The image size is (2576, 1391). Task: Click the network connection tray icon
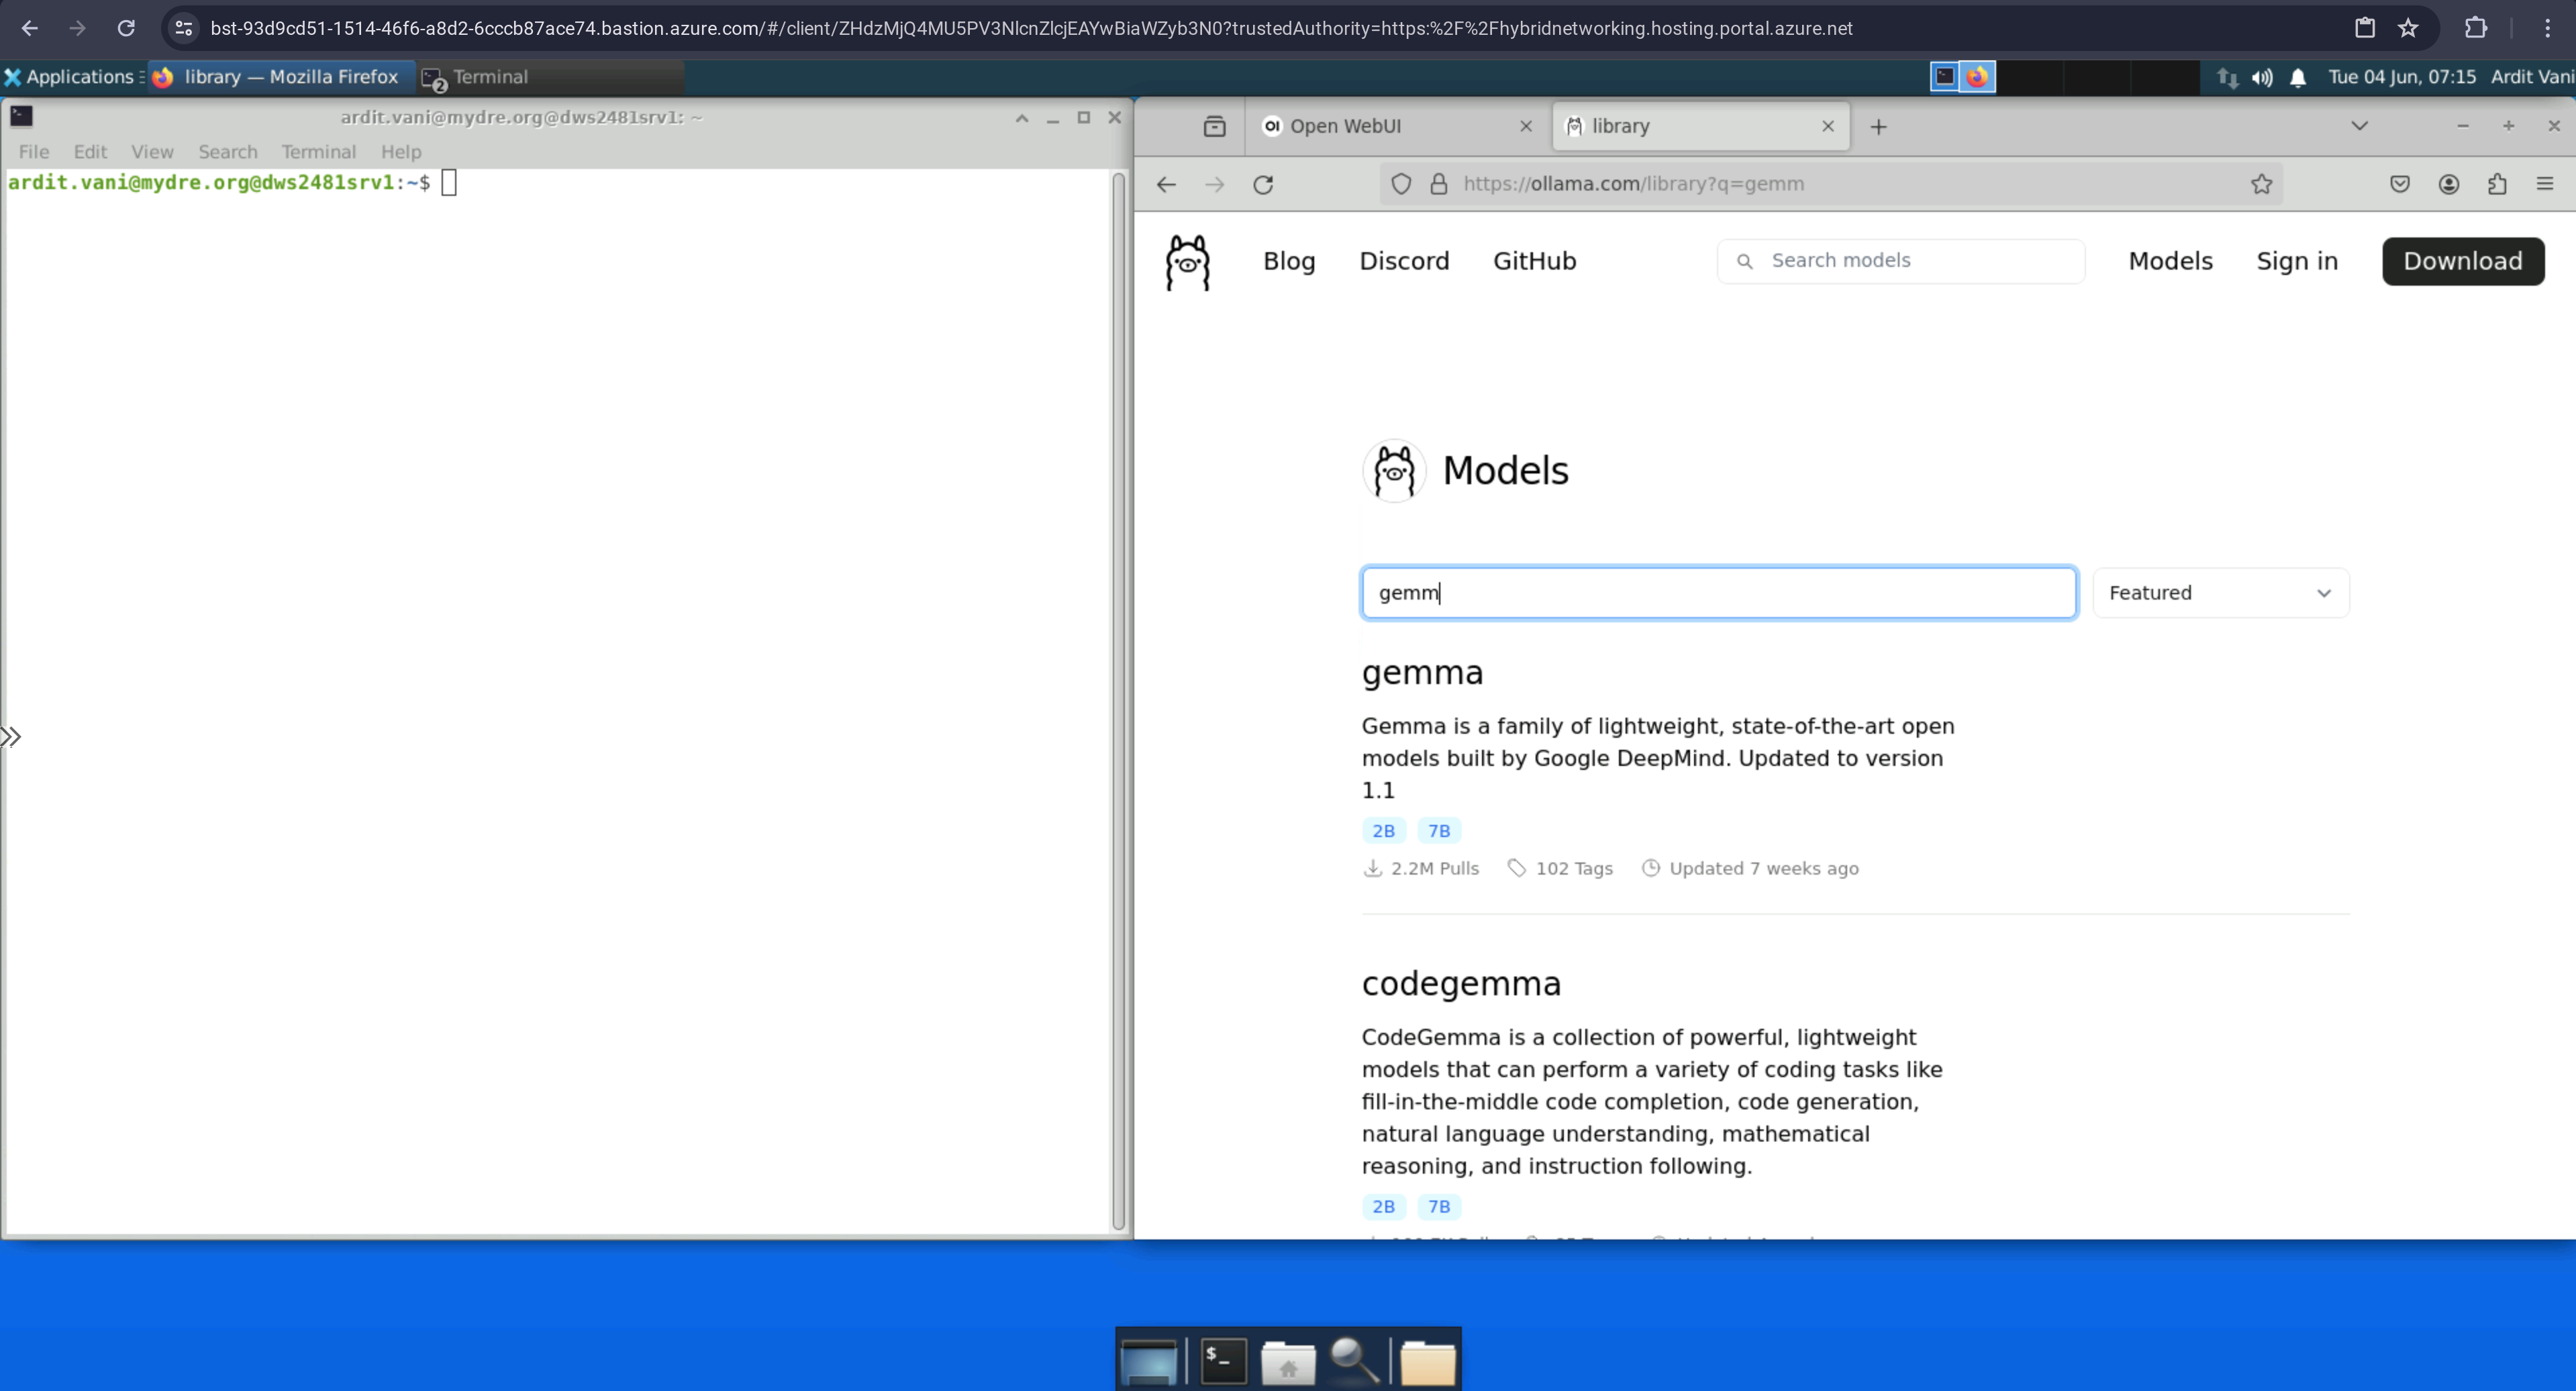[2227, 77]
